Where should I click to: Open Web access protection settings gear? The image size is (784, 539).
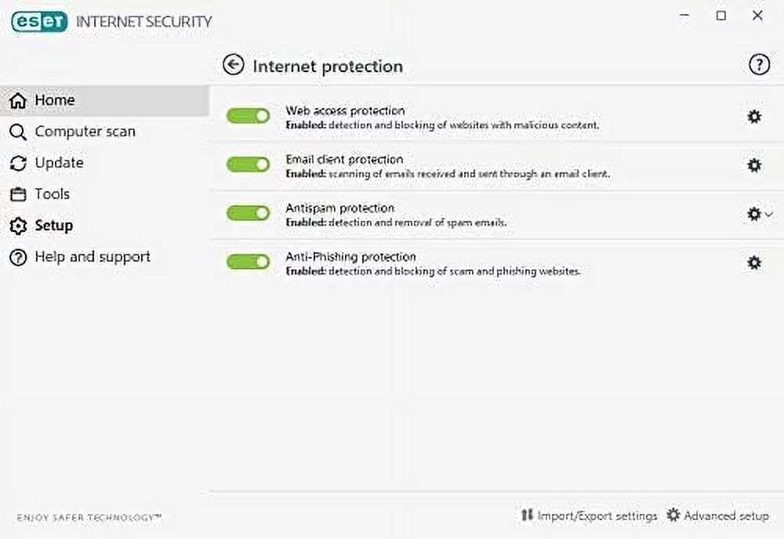click(x=753, y=116)
